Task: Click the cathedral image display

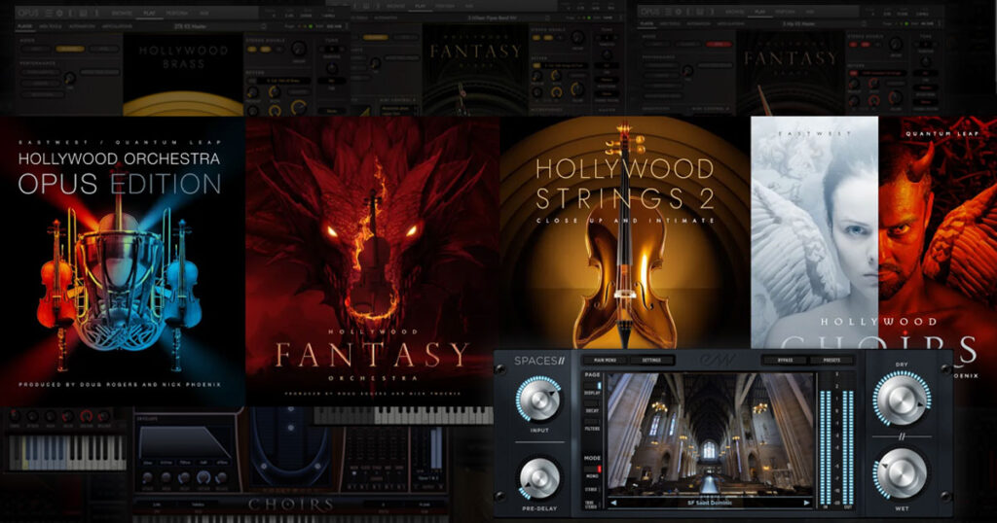Action: (x=710, y=435)
